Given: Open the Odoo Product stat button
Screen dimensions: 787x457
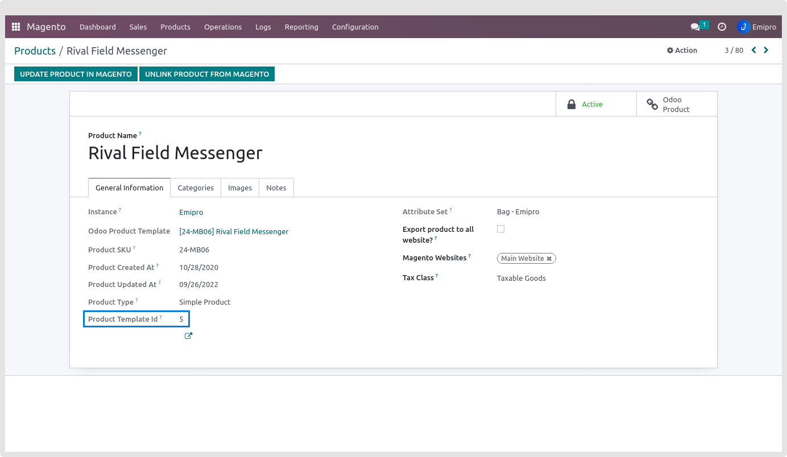Looking at the screenshot, I should (676, 104).
